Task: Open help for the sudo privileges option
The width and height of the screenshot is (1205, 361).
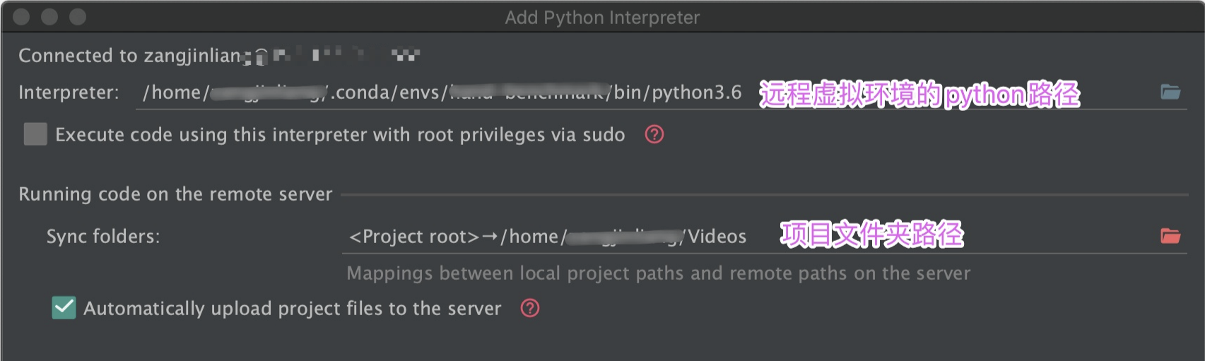Action: [654, 134]
